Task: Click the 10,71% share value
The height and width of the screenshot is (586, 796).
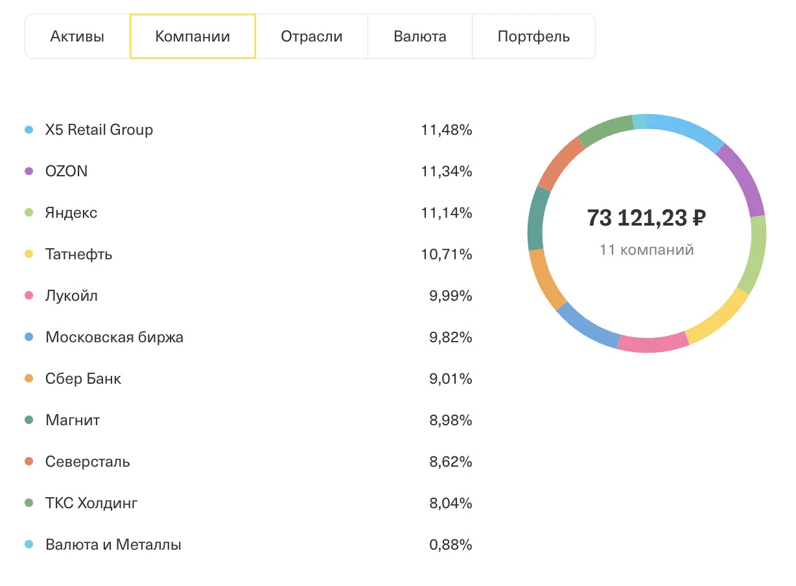Action: (447, 254)
